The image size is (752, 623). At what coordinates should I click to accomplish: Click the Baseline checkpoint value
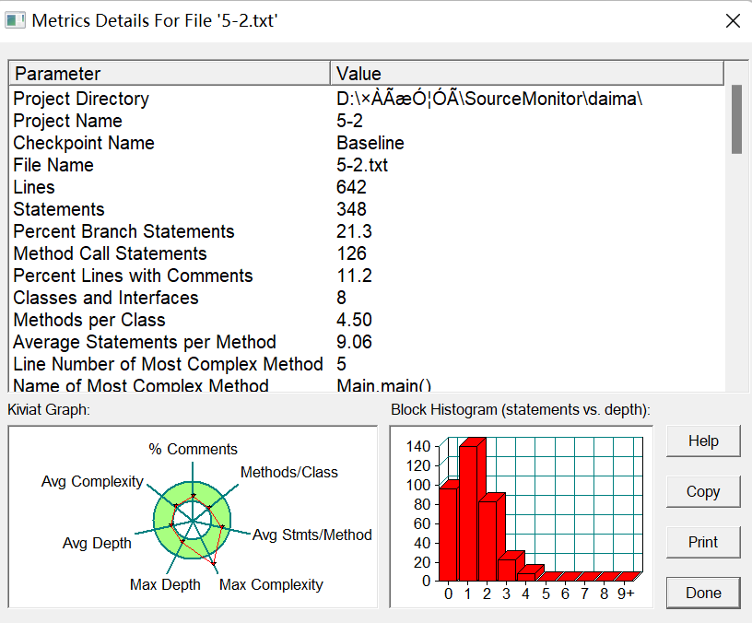(x=370, y=143)
